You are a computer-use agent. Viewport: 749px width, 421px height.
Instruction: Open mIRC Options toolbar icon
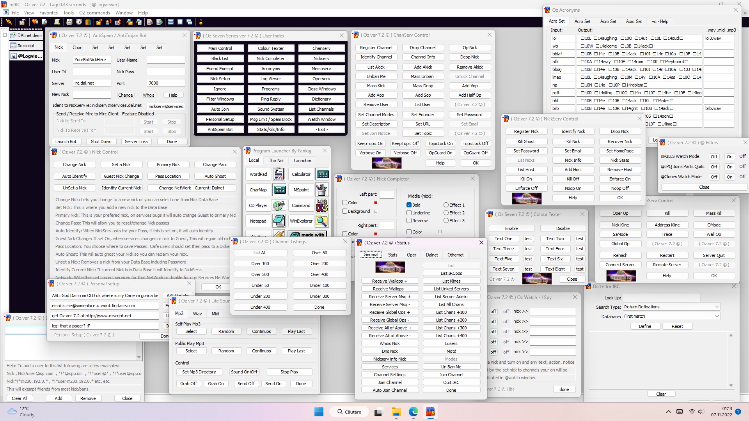pos(23,22)
